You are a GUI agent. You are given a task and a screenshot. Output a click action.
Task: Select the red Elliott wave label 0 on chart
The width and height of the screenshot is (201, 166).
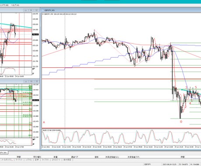coord(181,121)
